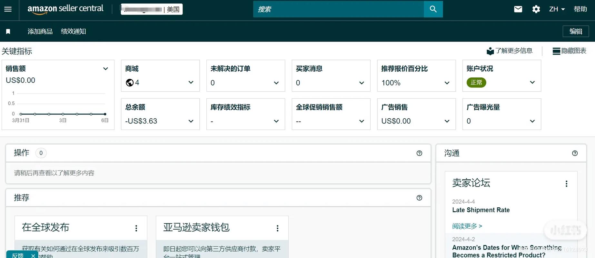
Task: Click the 了解更多信息 book icon
Action: [x=490, y=51]
